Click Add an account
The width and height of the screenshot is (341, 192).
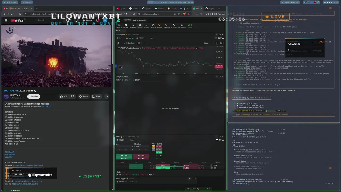pyautogui.click(x=140, y=20)
